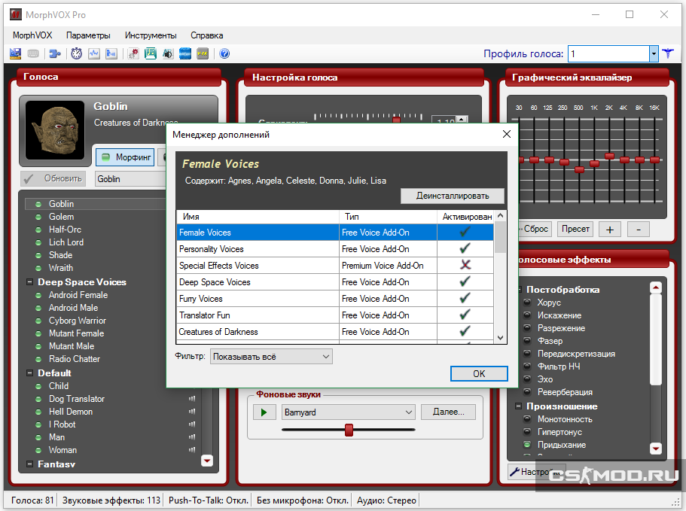
Task: Click the stopwatch icon in the toolbar
Action: [77, 53]
